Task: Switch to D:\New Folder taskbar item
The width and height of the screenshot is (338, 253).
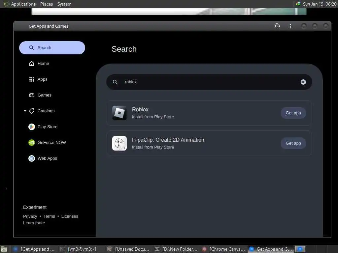Action: (176, 249)
